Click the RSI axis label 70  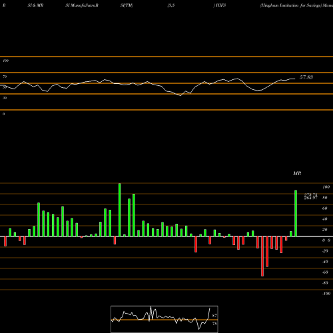(x=5, y=77)
